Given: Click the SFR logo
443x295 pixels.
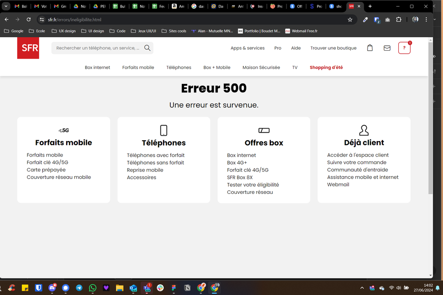Looking at the screenshot, I should [28, 48].
